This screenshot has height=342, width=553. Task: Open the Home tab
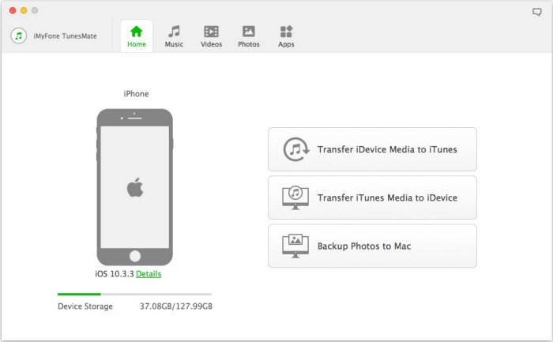[x=137, y=36]
